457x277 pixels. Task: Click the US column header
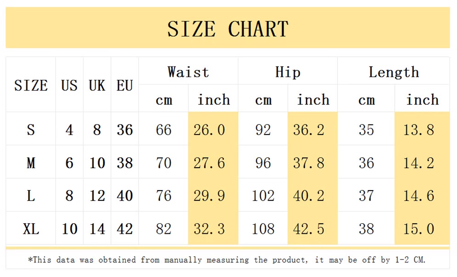(x=69, y=85)
